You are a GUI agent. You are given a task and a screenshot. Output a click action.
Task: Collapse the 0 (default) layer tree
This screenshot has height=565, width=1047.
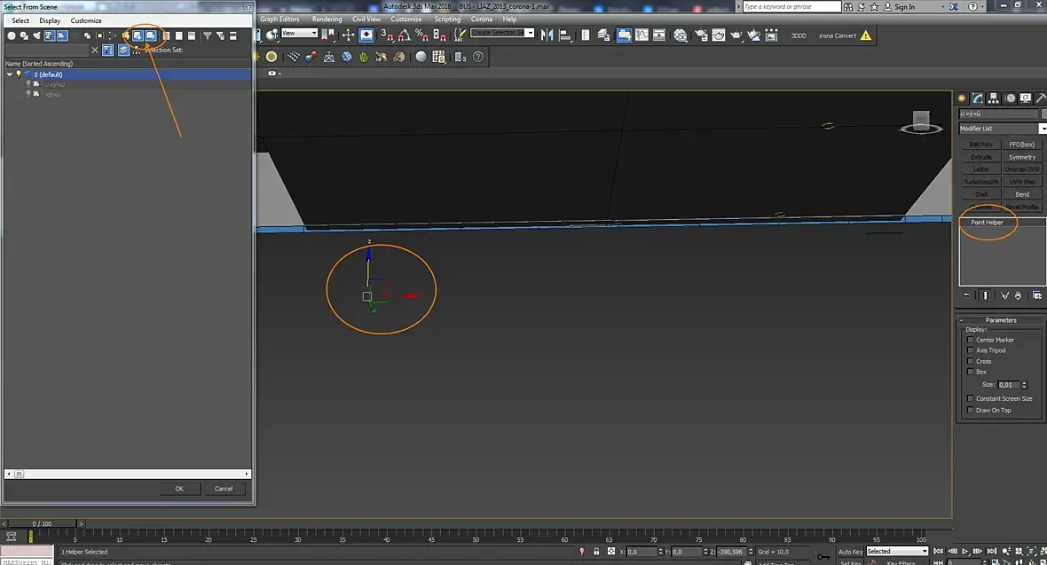click(10, 75)
